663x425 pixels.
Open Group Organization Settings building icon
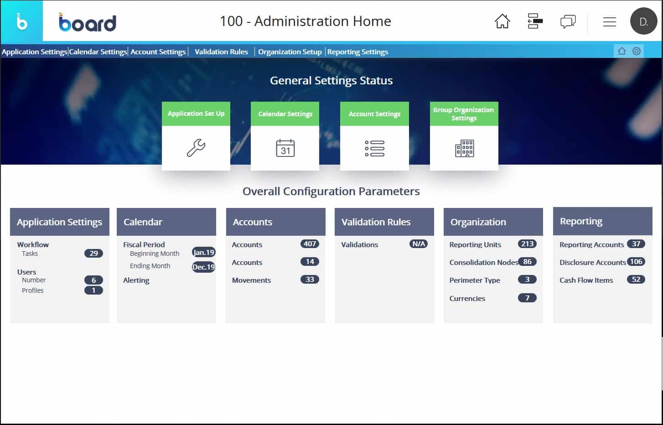[464, 148]
